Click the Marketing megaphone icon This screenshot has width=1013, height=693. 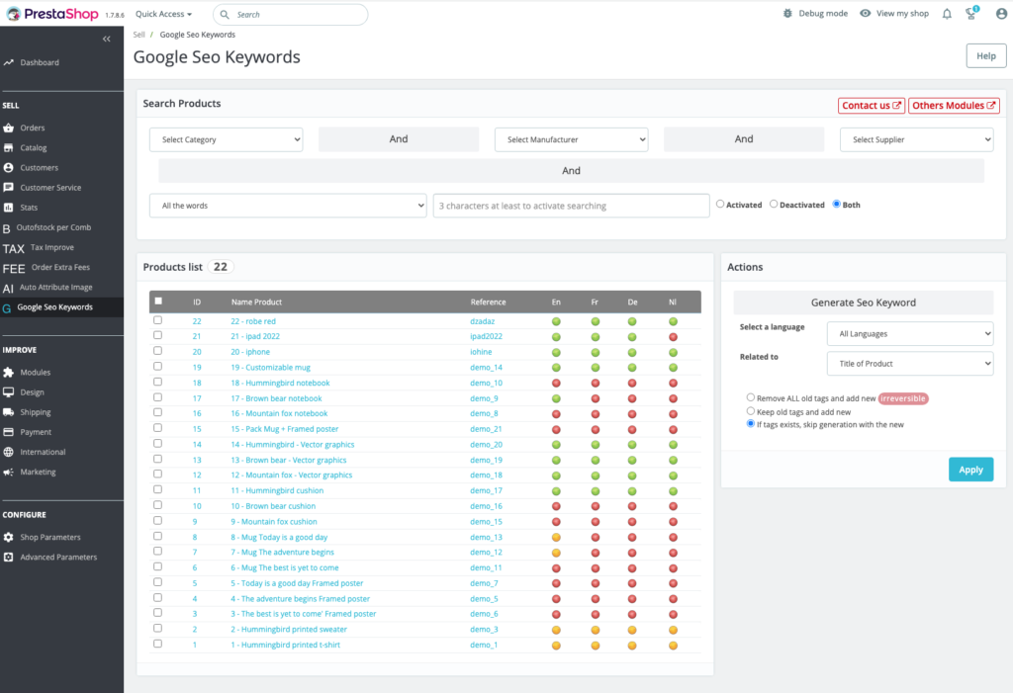[8, 473]
